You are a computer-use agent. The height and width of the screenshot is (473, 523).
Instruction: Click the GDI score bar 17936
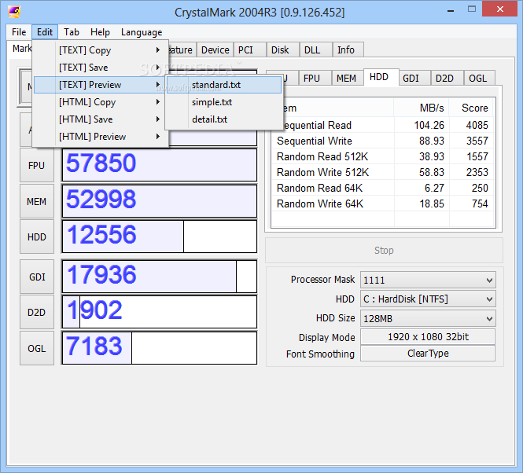[x=160, y=277]
